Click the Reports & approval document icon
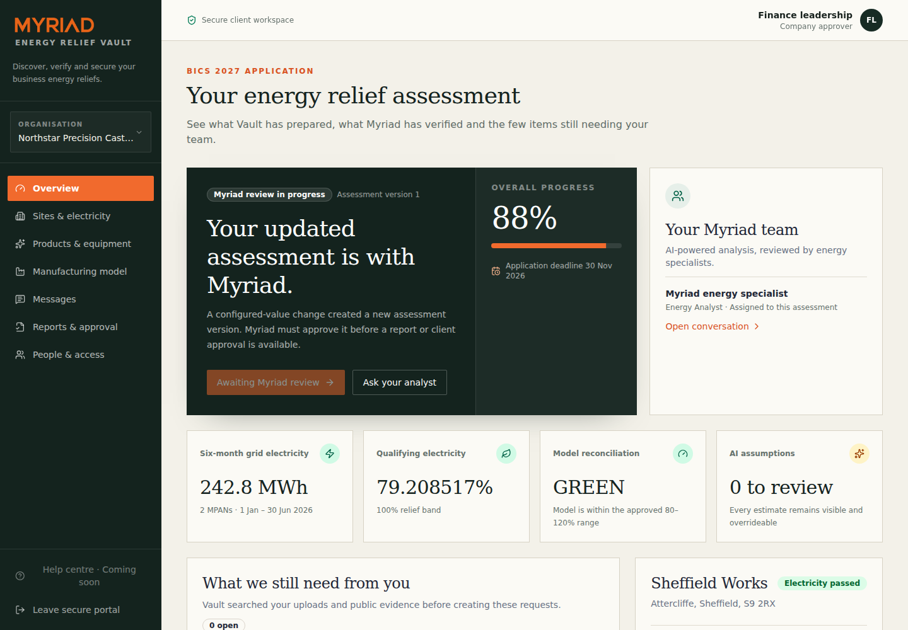Viewport: 908px width, 630px height. point(20,327)
